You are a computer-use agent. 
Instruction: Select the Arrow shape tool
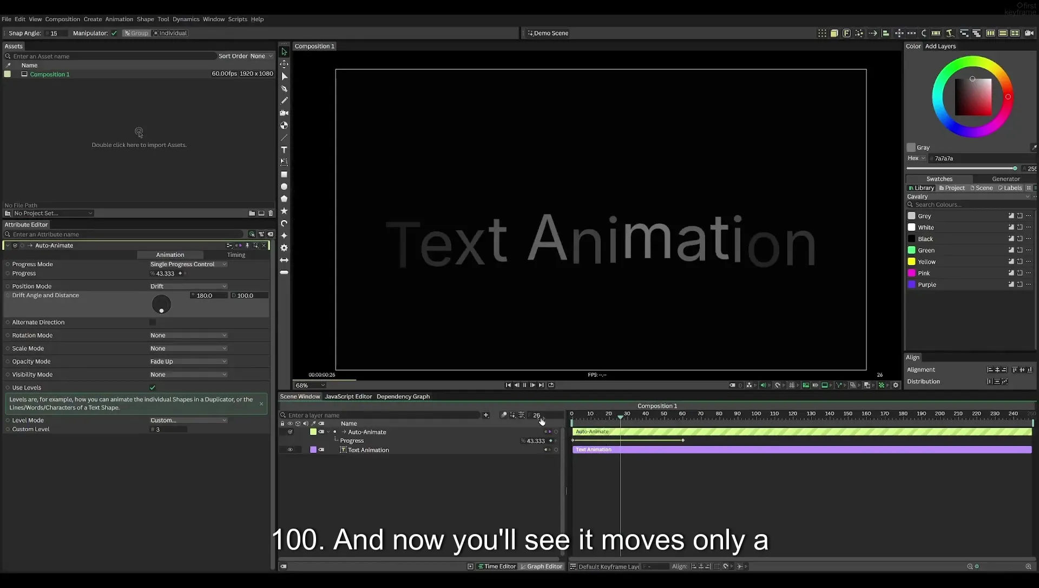(x=284, y=260)
